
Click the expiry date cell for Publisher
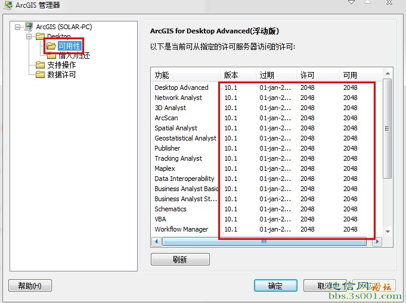(275, 148)
